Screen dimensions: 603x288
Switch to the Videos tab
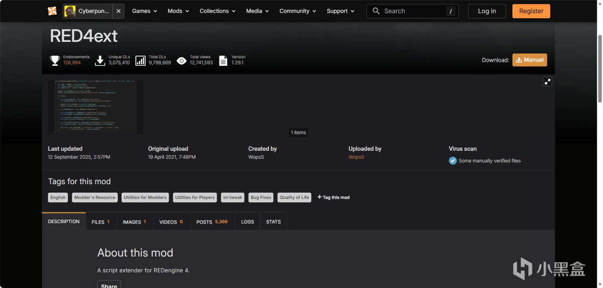171,222
